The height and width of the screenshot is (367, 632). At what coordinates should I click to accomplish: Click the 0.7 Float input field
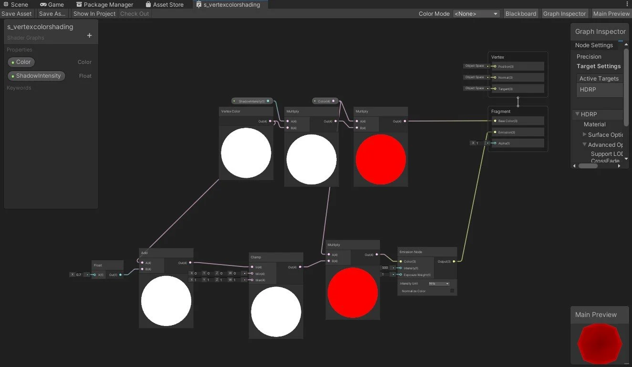[78, 275]
